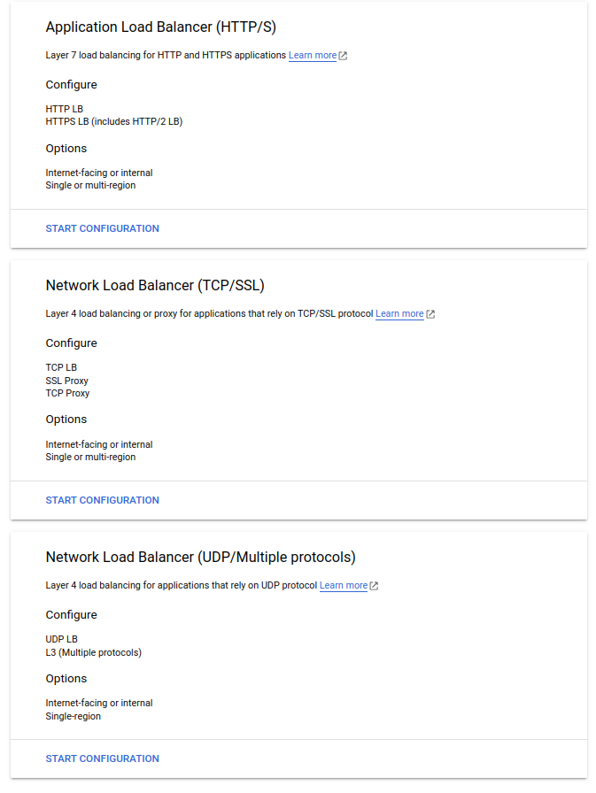Image resolution: width=596 pixels, height=793 pixels.
Task: Start configuration for UDP/Multiple protocols balancer
Action: point(102,758)
